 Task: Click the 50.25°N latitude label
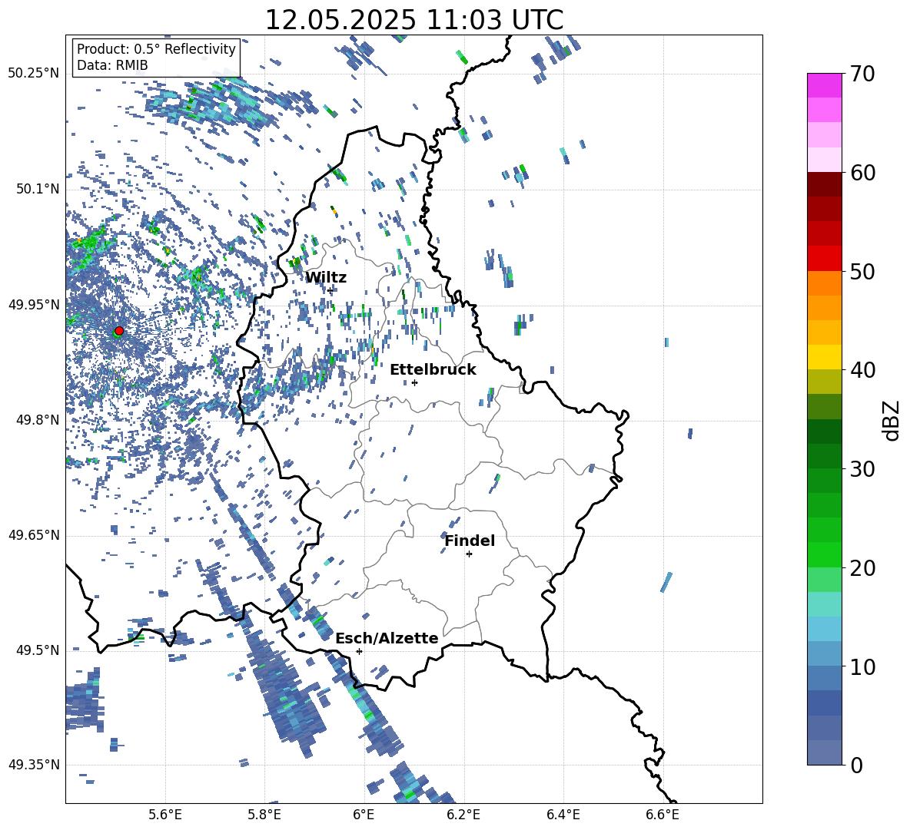point(34,74)
